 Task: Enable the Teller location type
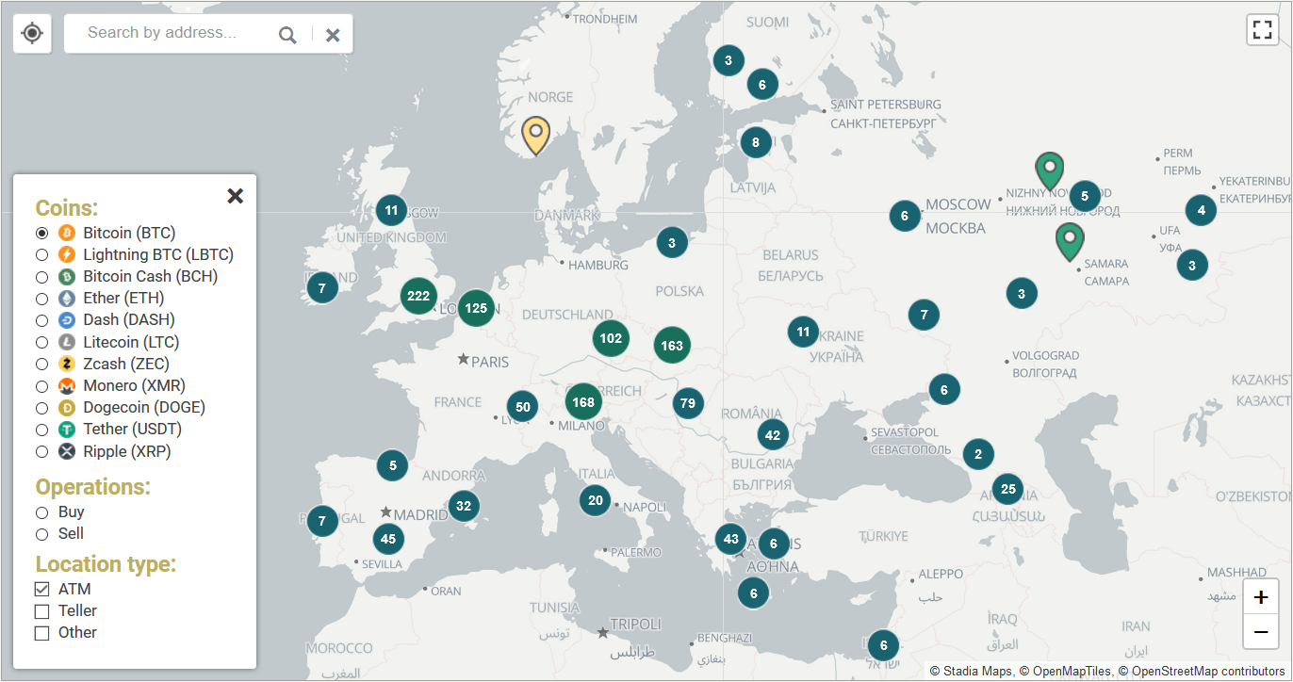coord(41,611)
